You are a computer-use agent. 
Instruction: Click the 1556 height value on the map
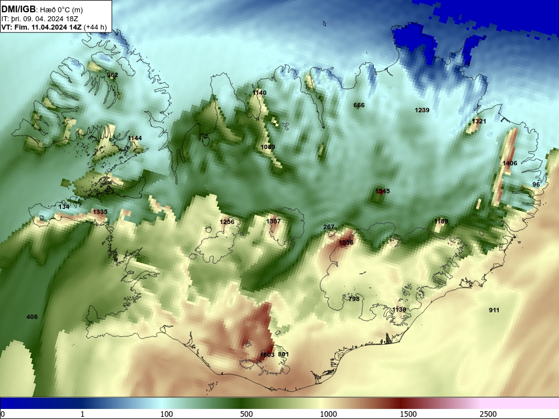coord(346,242)
